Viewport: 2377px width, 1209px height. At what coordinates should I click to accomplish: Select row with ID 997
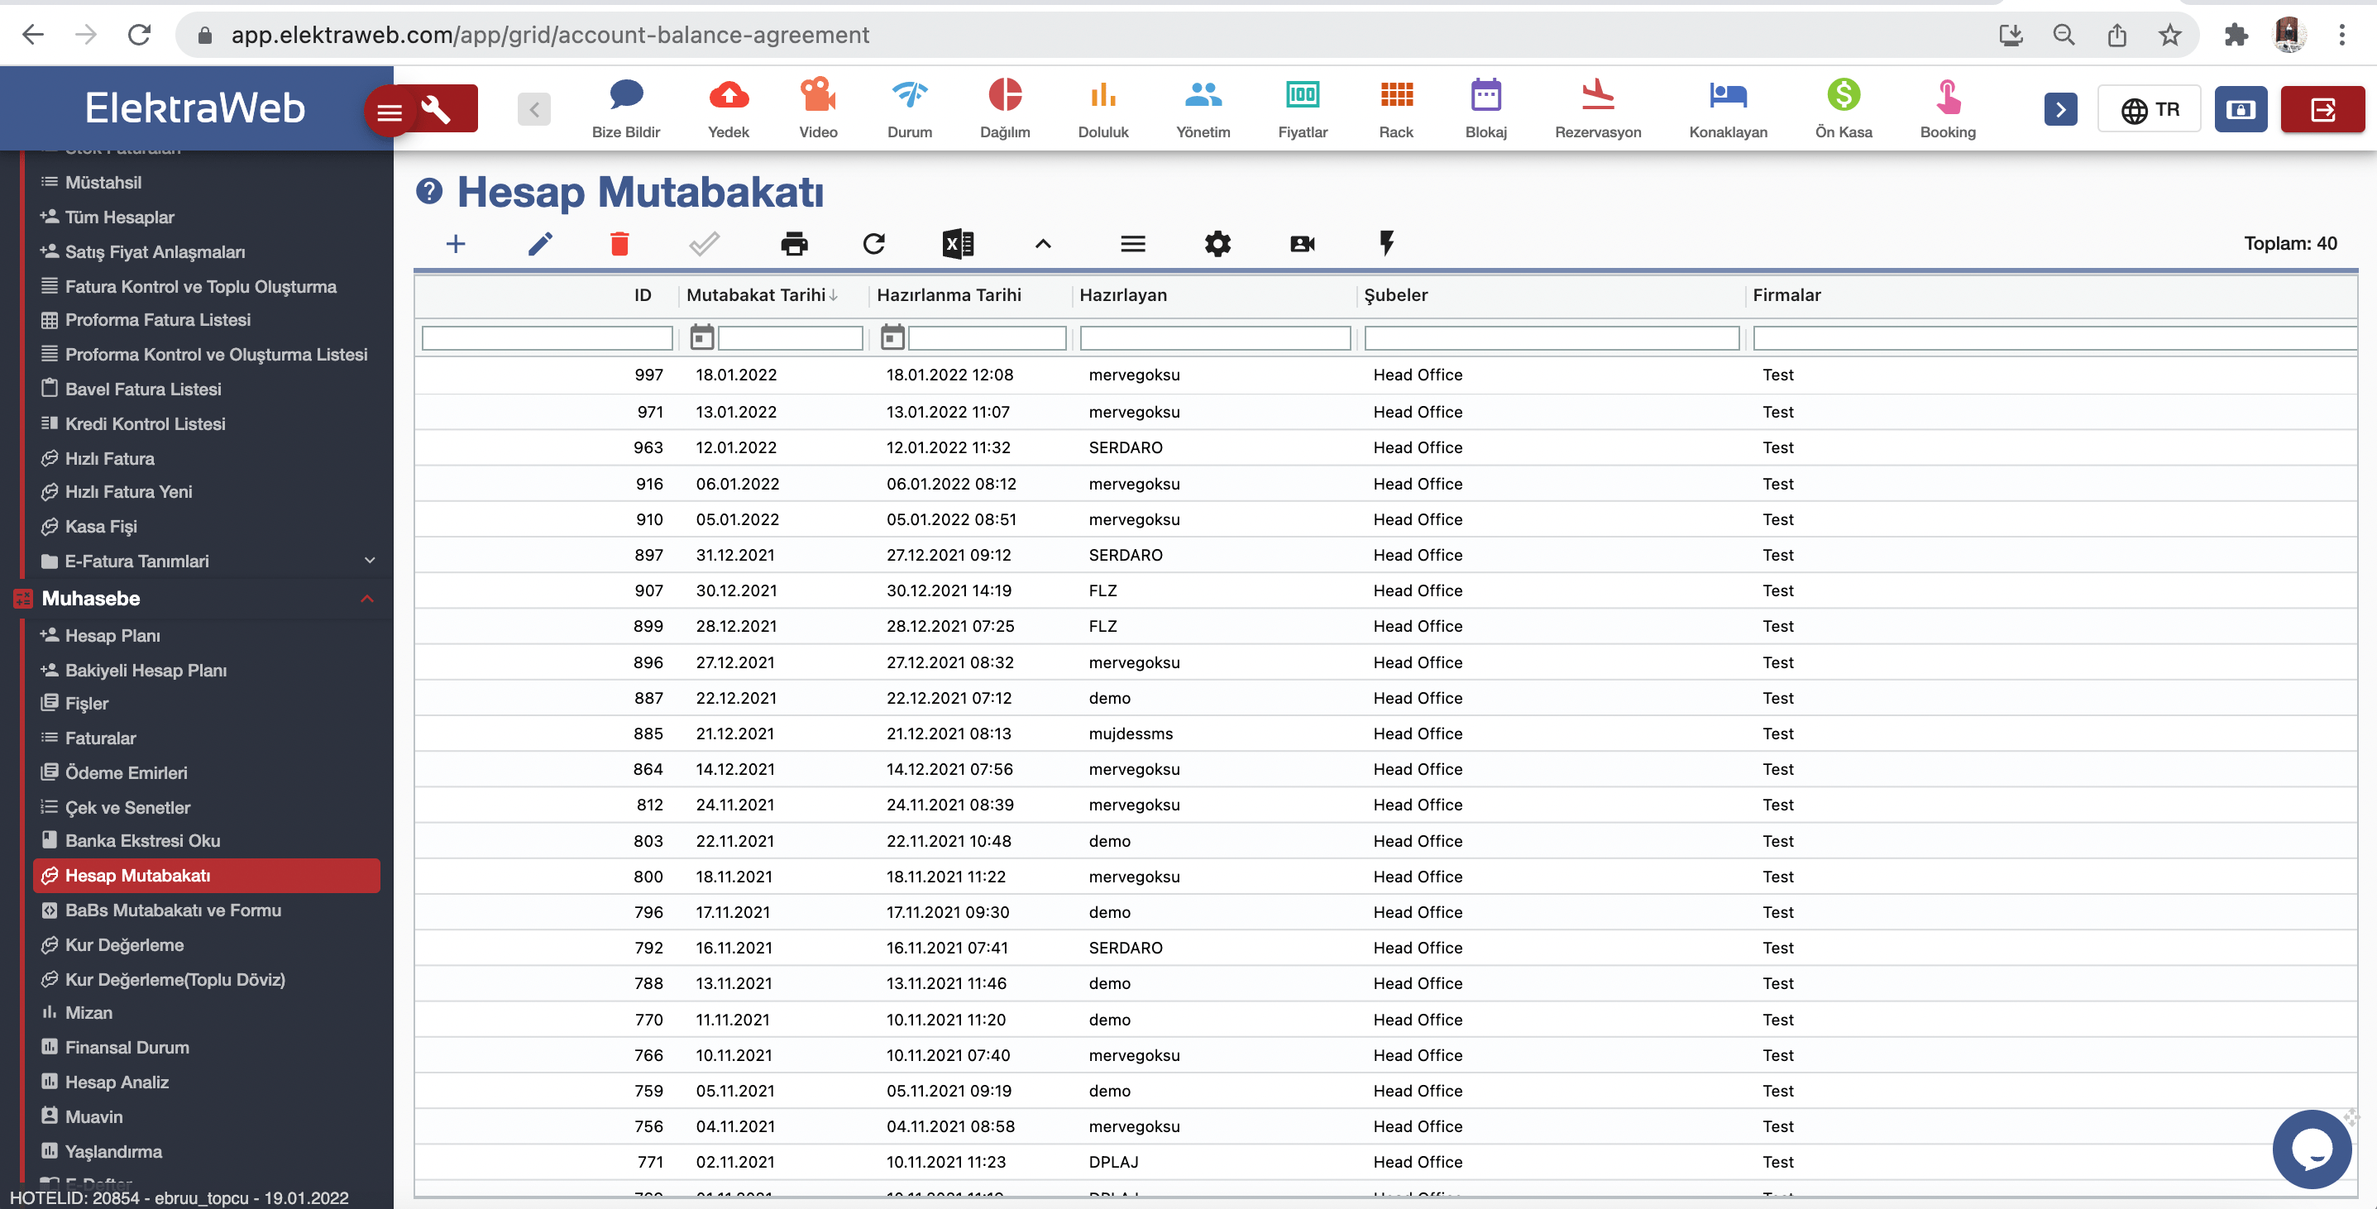(x=1385, y=375)
